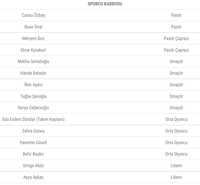Select Orta Oyuncu position beside Zehra Güneş

[x=176, y=131]
